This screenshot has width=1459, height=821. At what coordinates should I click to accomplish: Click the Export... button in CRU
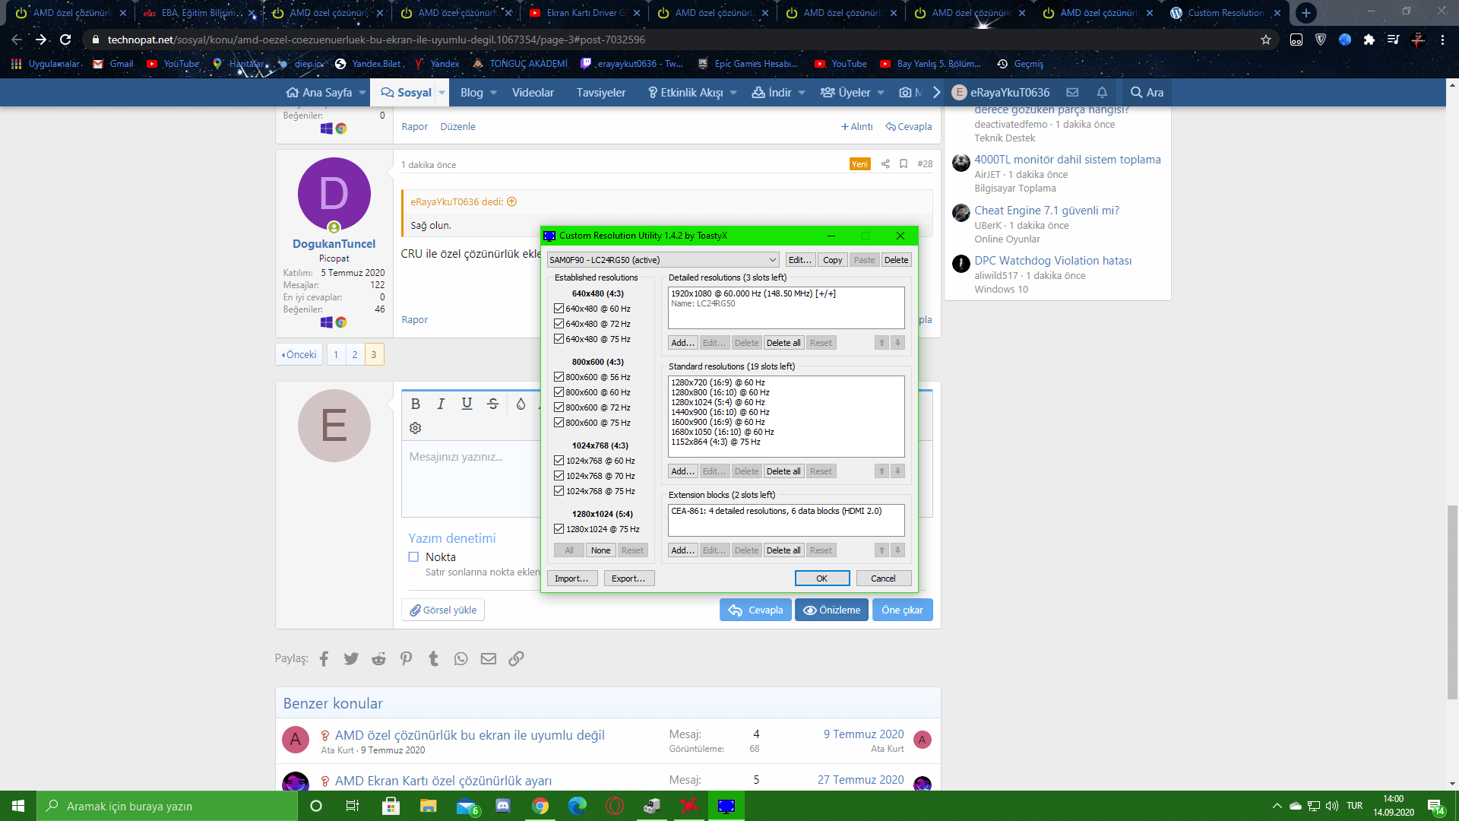tap(628, 579)
